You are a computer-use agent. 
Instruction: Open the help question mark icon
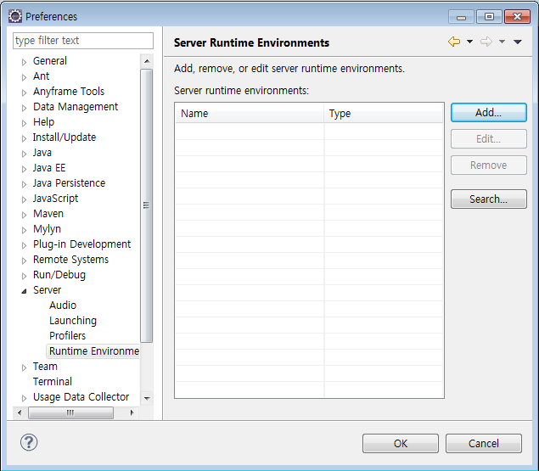(x=29, y=442)
